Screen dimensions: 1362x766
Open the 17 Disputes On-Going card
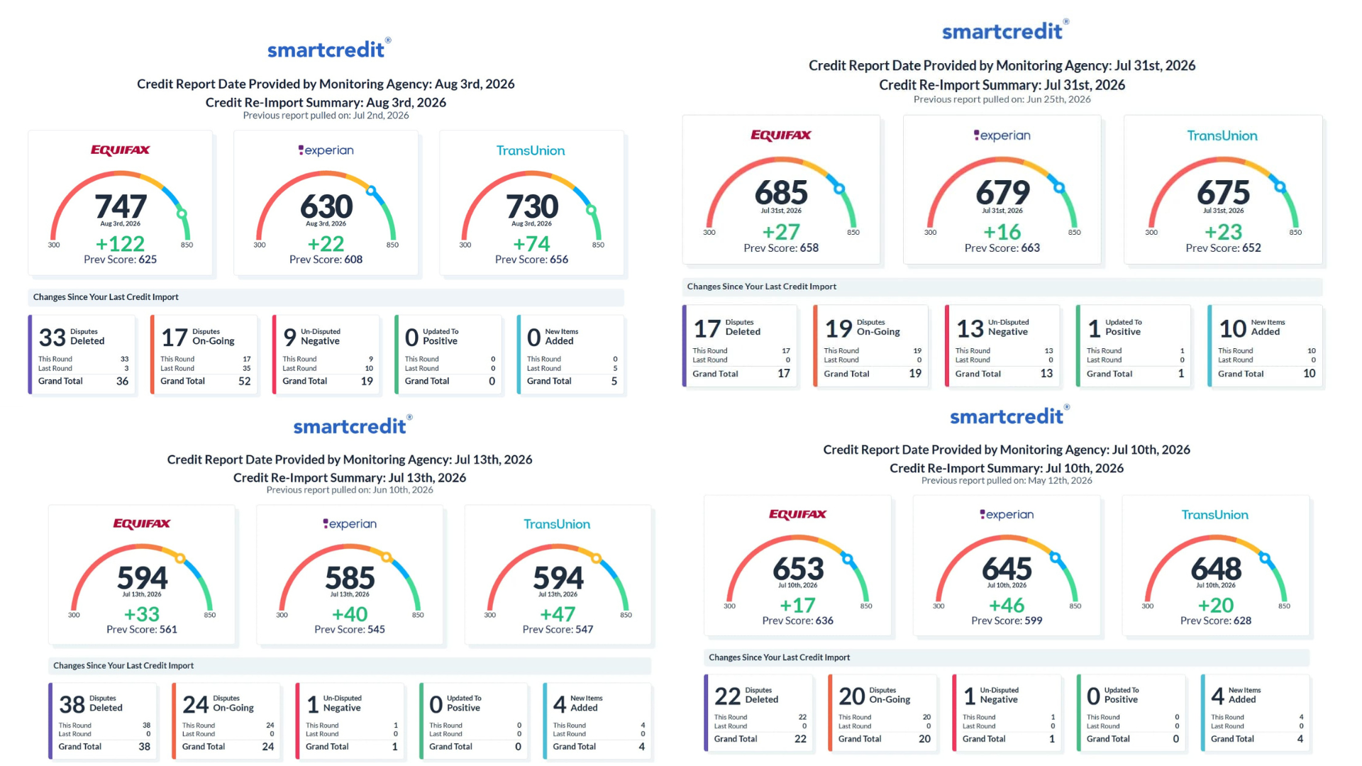204,354
